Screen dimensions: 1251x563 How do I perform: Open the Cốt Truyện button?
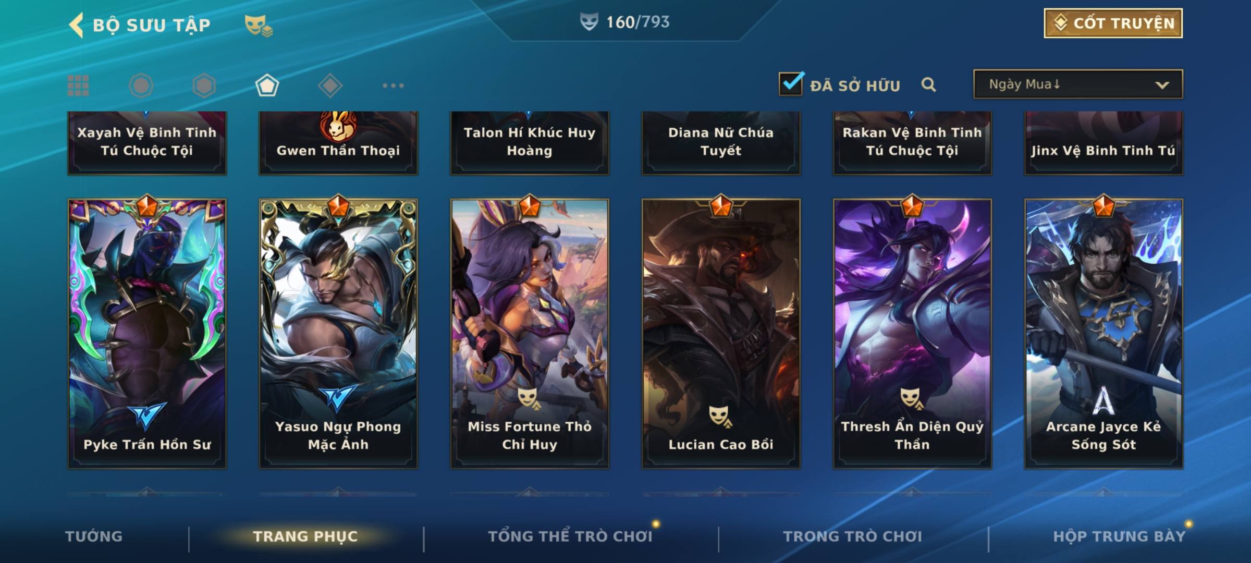[x=1113, y=23]
